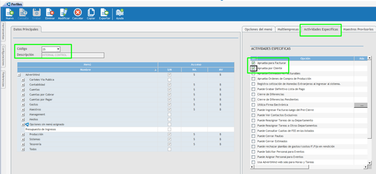The height and width of the screenshot is (174, 376).
Task: Open the Maestros Provisorios tab
Action: point(358,29)
